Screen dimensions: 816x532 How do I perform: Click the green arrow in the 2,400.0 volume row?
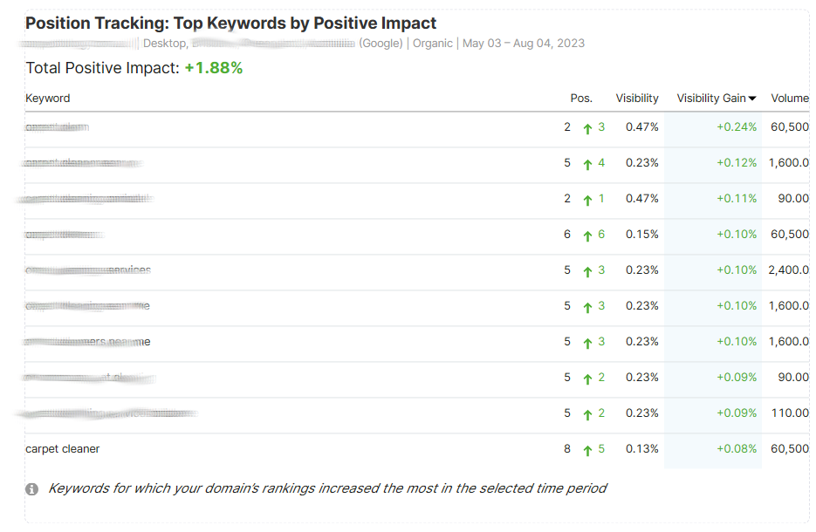point(587,271)
